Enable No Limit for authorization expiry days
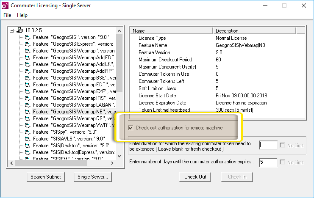Image resolution: width=314 pixels, height=198 pixels. (x=282, y=162)
